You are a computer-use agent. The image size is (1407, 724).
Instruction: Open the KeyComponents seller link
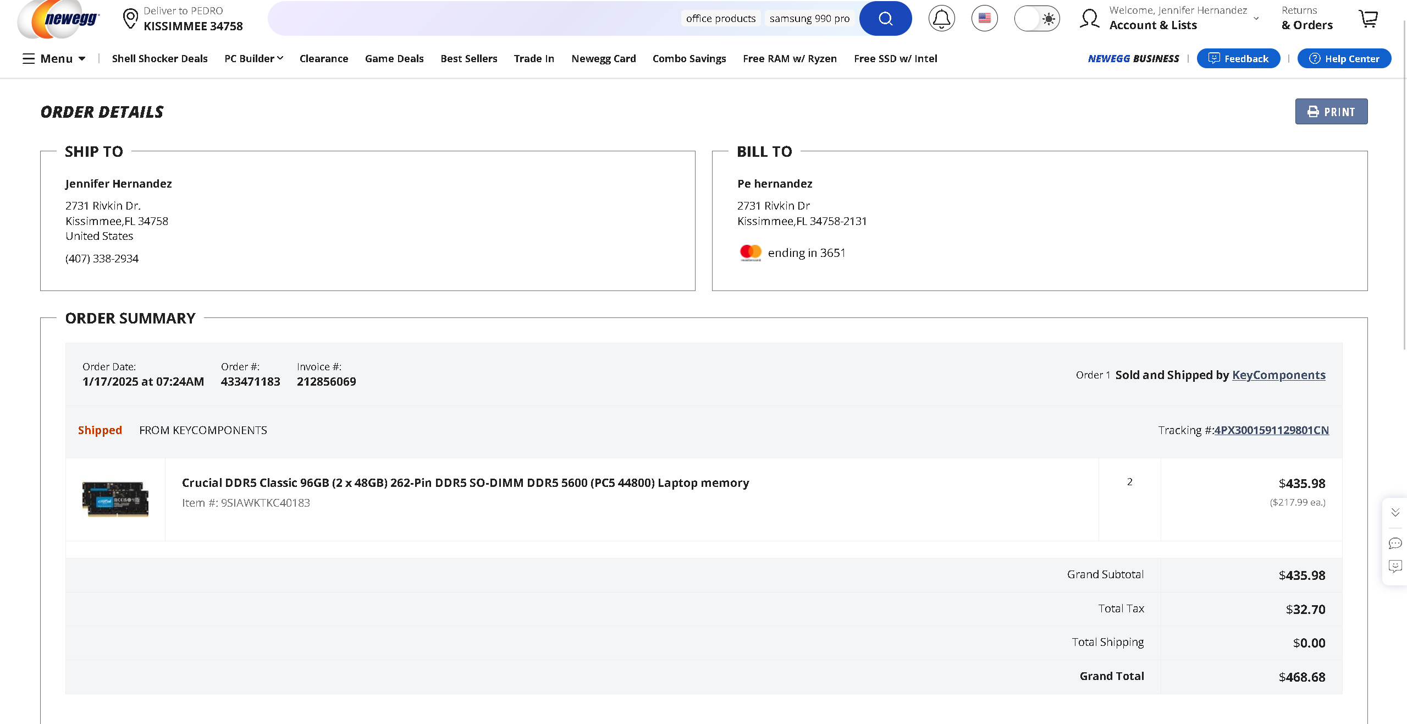tap(1278, 375)
